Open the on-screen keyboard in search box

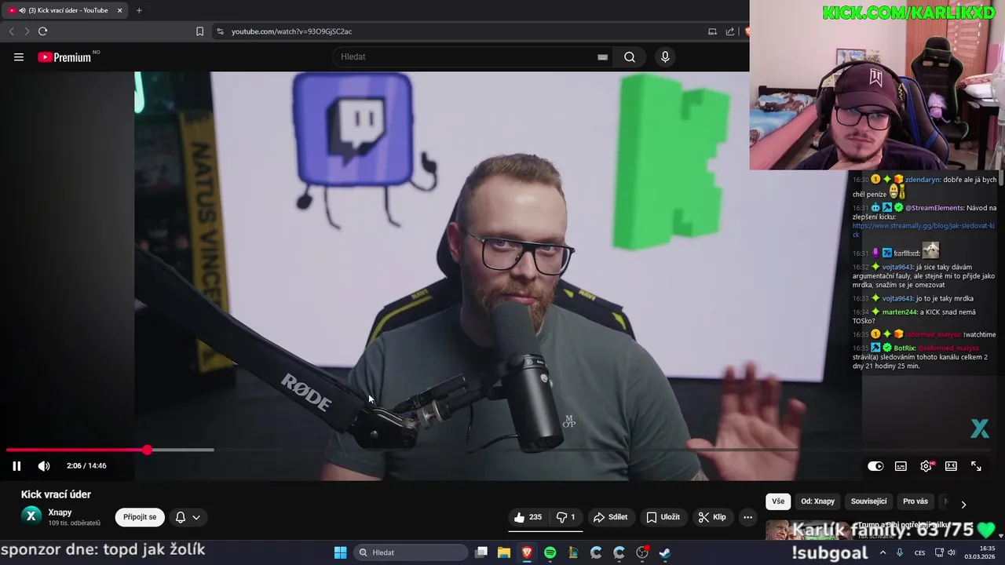pyautogui.click(x=602, y=56)
